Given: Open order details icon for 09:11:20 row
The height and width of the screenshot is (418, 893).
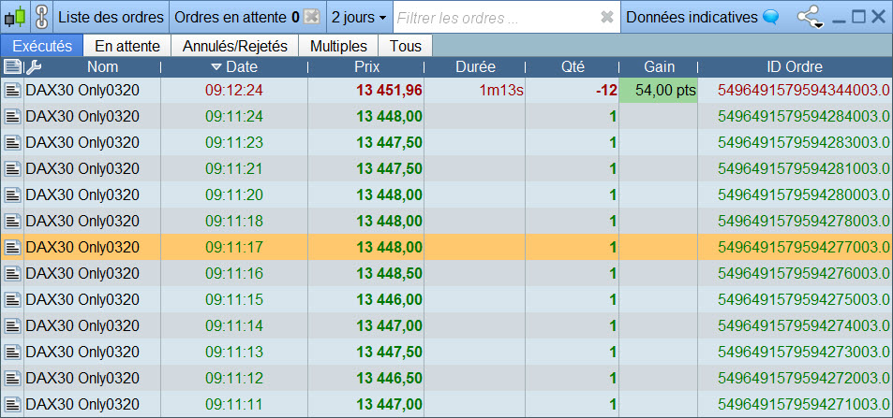Looking at the screenshot, I should 12,195.
